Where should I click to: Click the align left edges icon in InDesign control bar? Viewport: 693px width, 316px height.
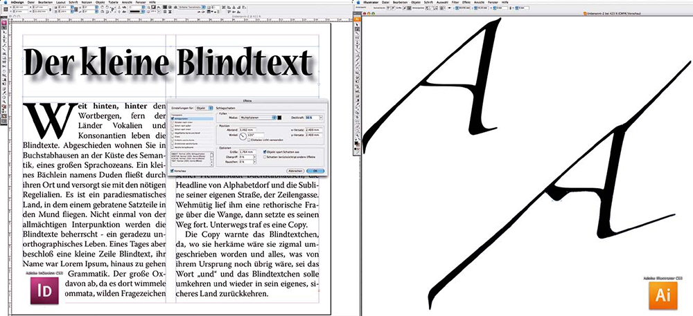click(x=229, y=7)
